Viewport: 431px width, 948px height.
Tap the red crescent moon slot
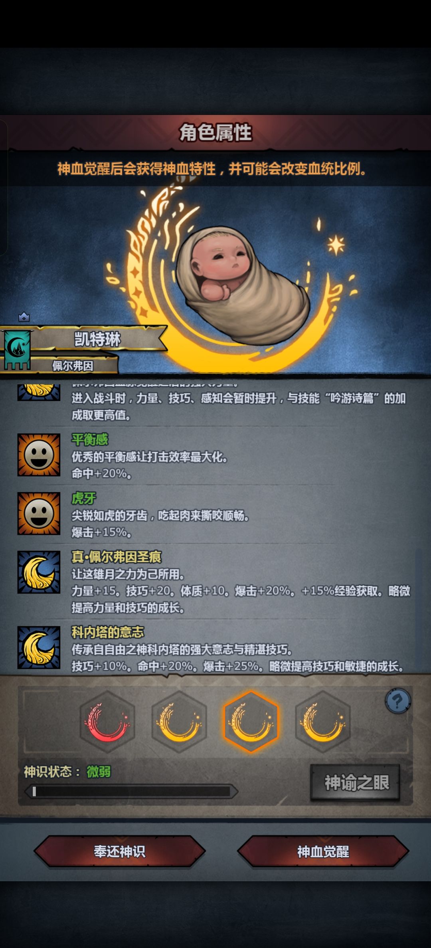coord(107,722)
